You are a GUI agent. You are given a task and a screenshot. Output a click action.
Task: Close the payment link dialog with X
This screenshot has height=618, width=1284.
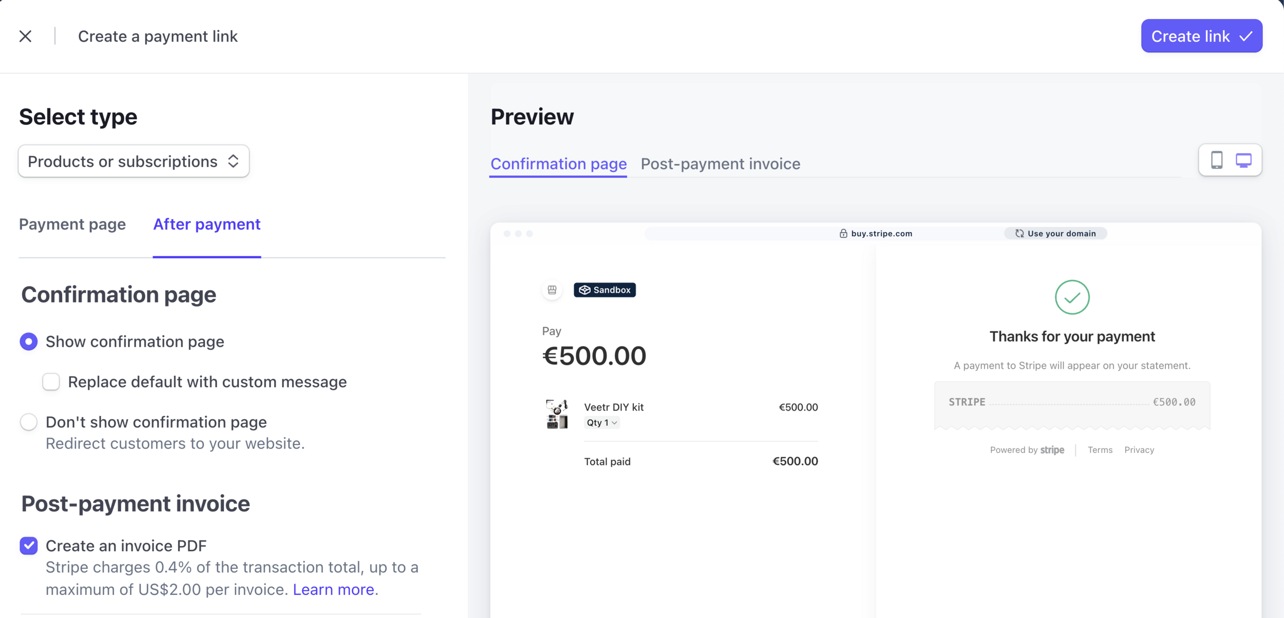tap(25, 36)
